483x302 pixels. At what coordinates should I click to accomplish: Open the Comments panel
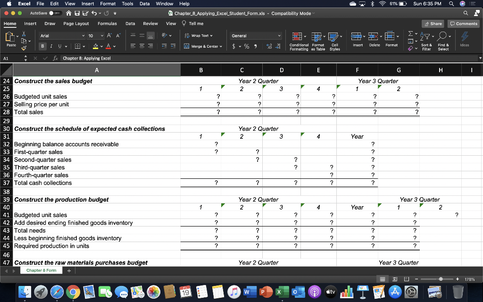463,23
